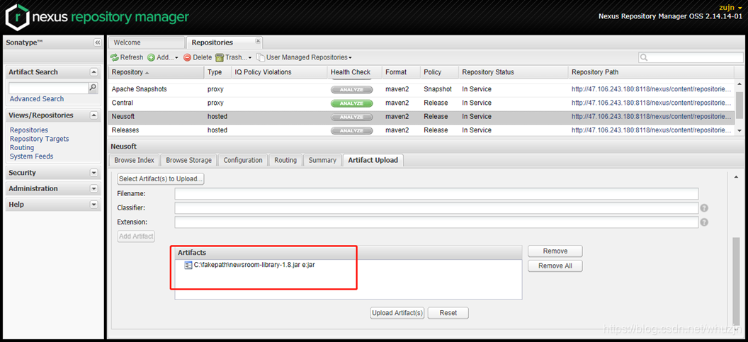The image size is (748, 342).
Task: Sort by Repository Status column header
Action: click(513, 72)
